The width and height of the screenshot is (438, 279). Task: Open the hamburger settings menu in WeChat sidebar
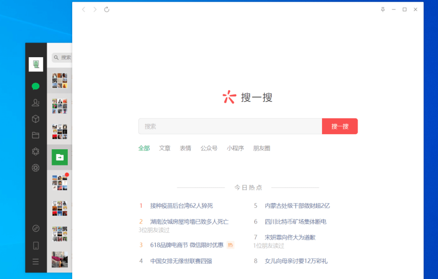click(35, 262)
